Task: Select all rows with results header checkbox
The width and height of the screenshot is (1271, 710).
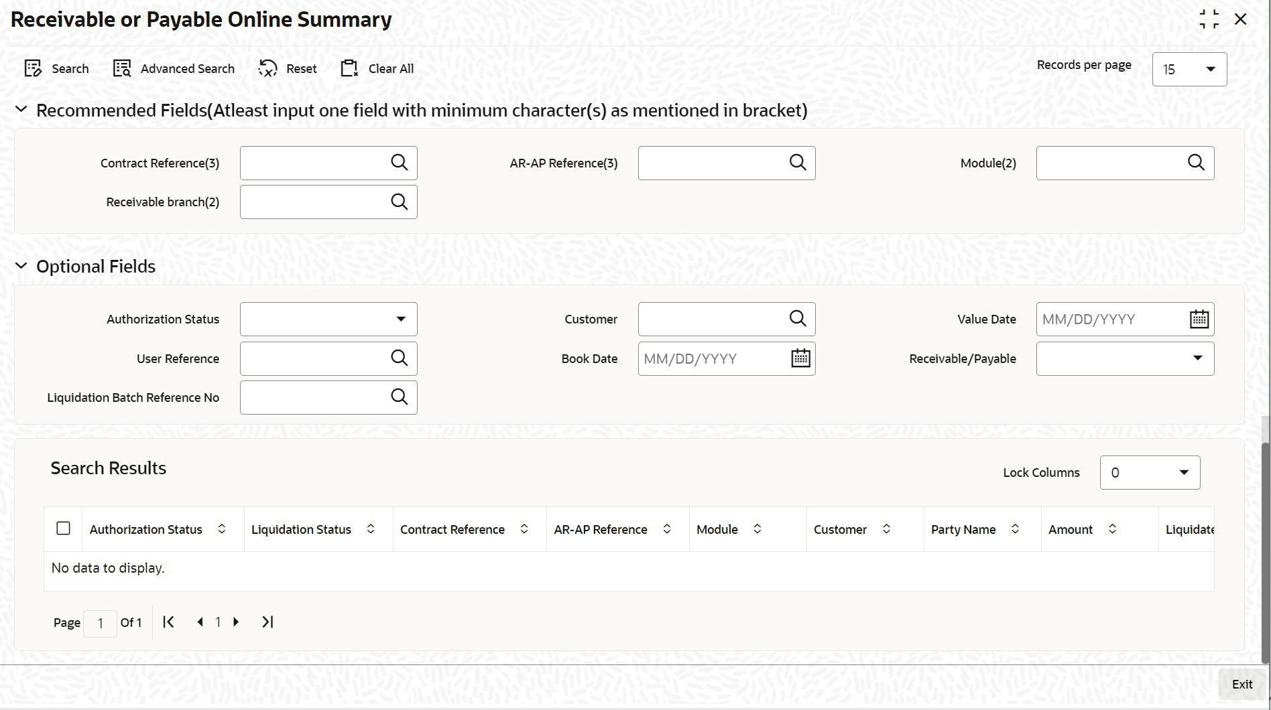Action: [63, 528]
